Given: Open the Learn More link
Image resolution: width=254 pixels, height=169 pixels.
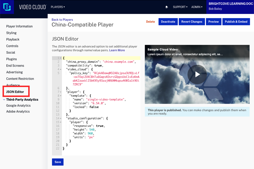Looking at the screenshot, I should pos(117,50).
